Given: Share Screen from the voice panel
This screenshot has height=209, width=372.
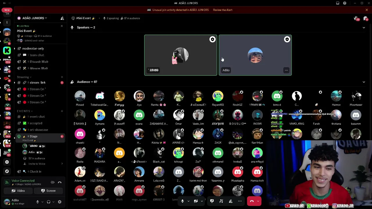Looking at the screenshot, I should 48,191.
